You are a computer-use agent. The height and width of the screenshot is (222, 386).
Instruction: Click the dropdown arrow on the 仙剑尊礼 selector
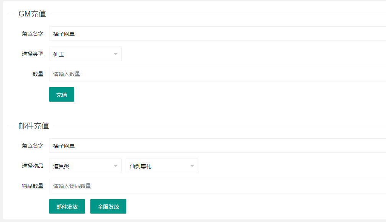tap(192, 165)
